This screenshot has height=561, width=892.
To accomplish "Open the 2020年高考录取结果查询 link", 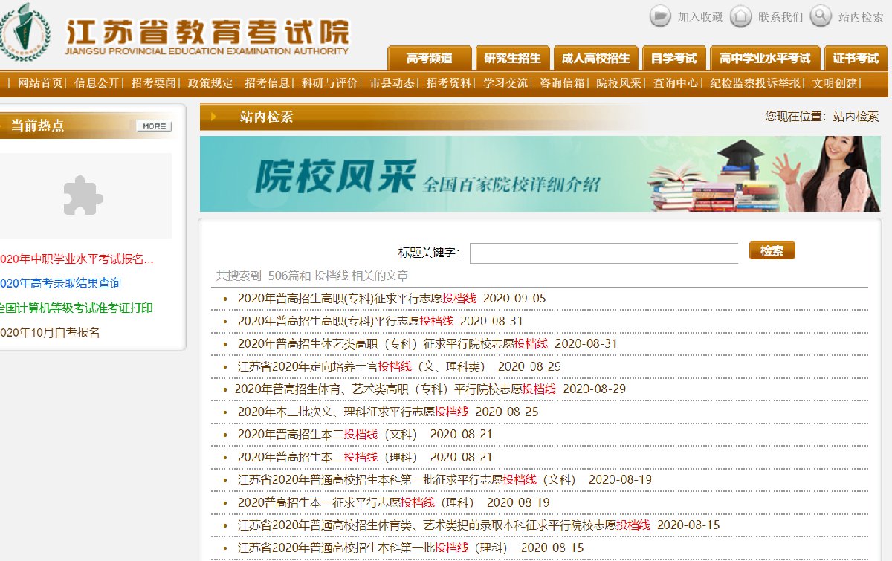I will [59, 283].
